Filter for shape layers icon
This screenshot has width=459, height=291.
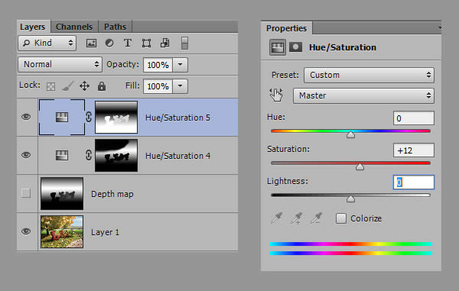[x=146, y=44]
